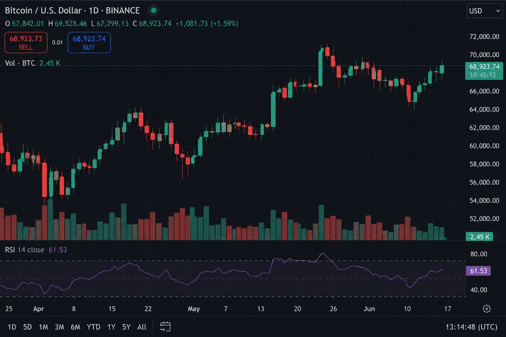
Task: Click the Jun date axis label
Action: [369, 309]
